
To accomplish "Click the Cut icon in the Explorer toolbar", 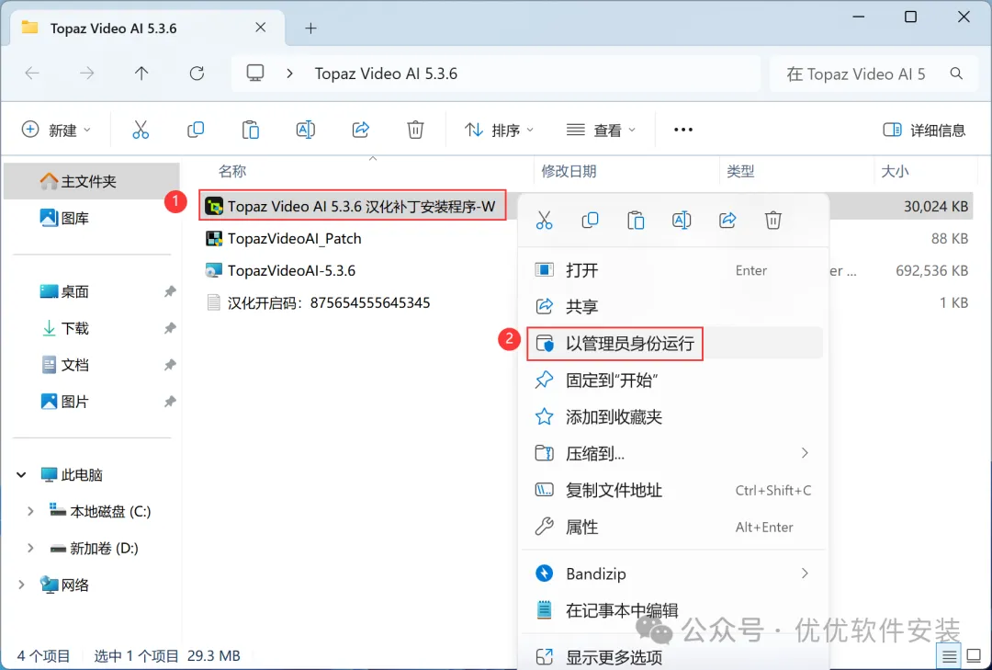I will point(141,130).
